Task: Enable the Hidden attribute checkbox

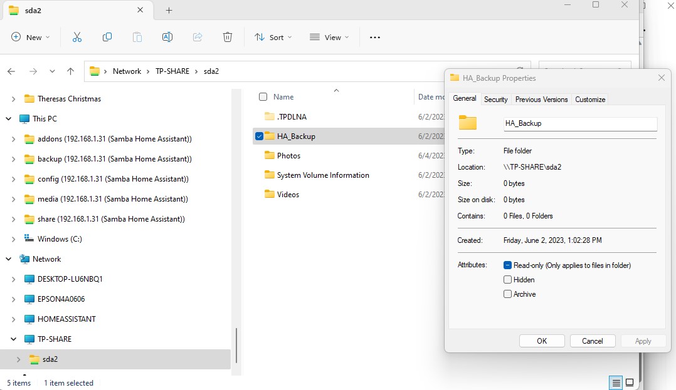Action: 507,280
